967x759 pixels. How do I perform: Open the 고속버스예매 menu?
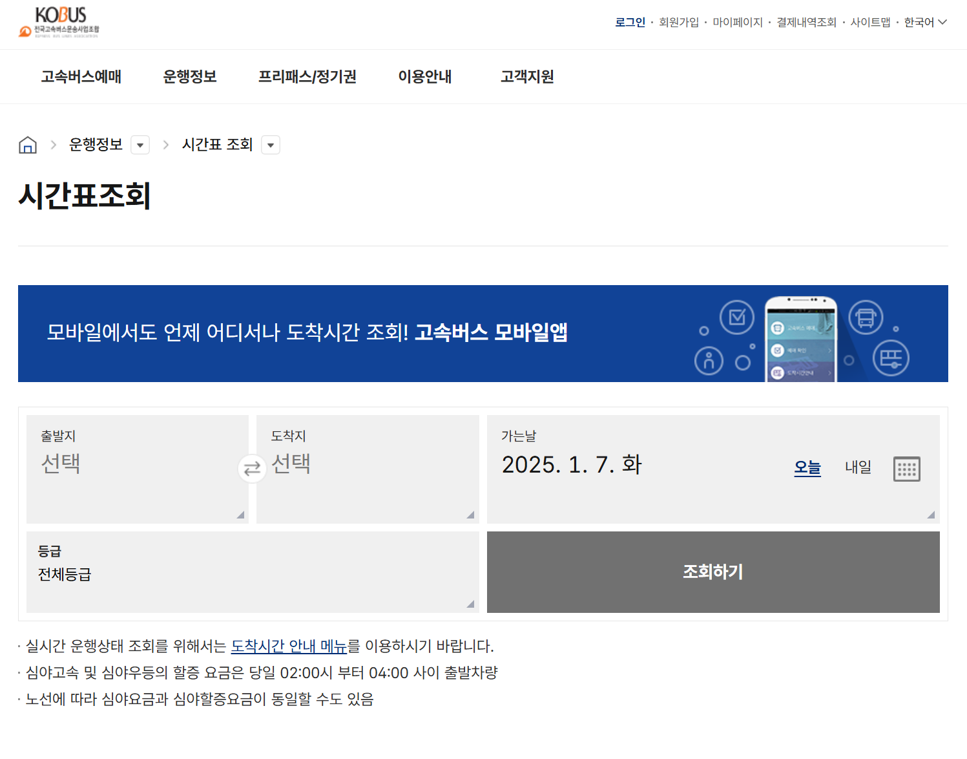click(x=79, y=77)
